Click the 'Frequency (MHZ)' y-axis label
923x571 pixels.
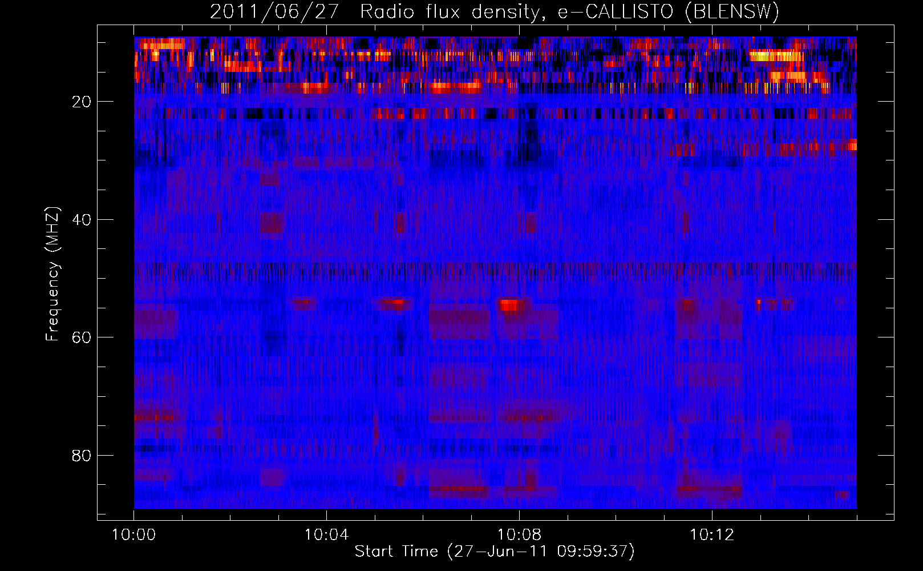52,274
